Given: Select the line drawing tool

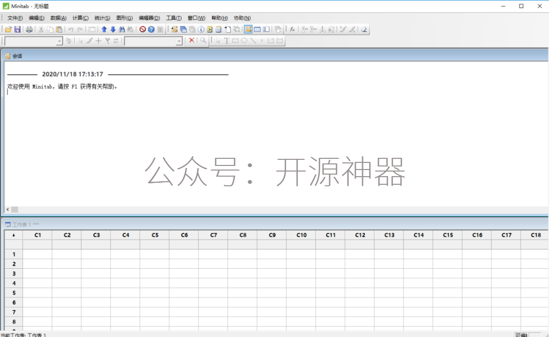Looking at the screenshot, I should (x=253, y=41).
